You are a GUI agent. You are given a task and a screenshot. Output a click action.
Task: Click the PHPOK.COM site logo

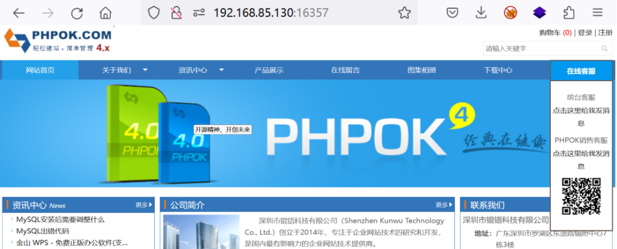tap(57, 40)
